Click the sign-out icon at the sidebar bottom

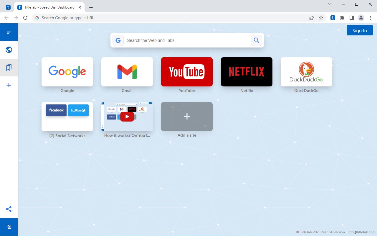[x=9, y=227]
